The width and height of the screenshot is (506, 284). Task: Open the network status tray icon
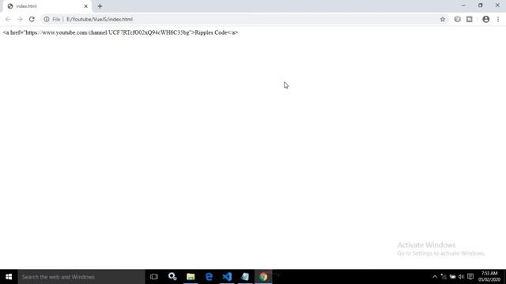click(x=444, y=277)
